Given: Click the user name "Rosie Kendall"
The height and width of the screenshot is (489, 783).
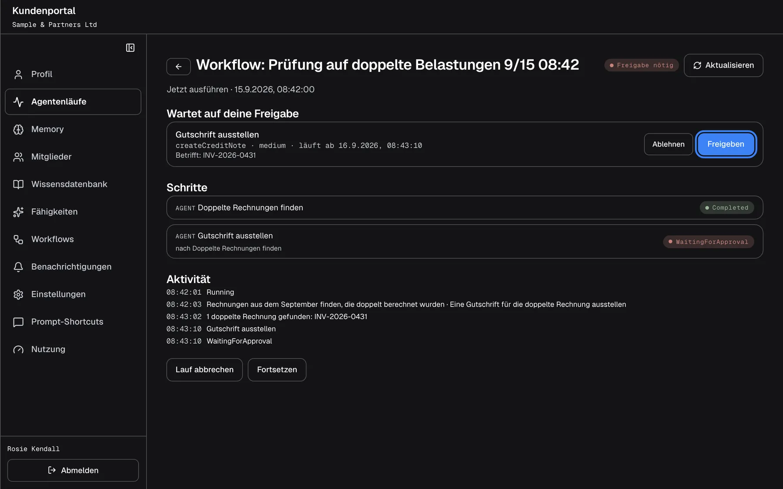Looking at the screenshot, I should click(33, 449).
